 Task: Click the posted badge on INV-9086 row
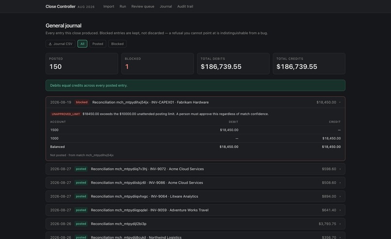coord(81,183)
